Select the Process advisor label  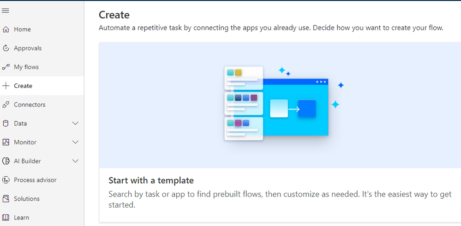pos(36,180)
